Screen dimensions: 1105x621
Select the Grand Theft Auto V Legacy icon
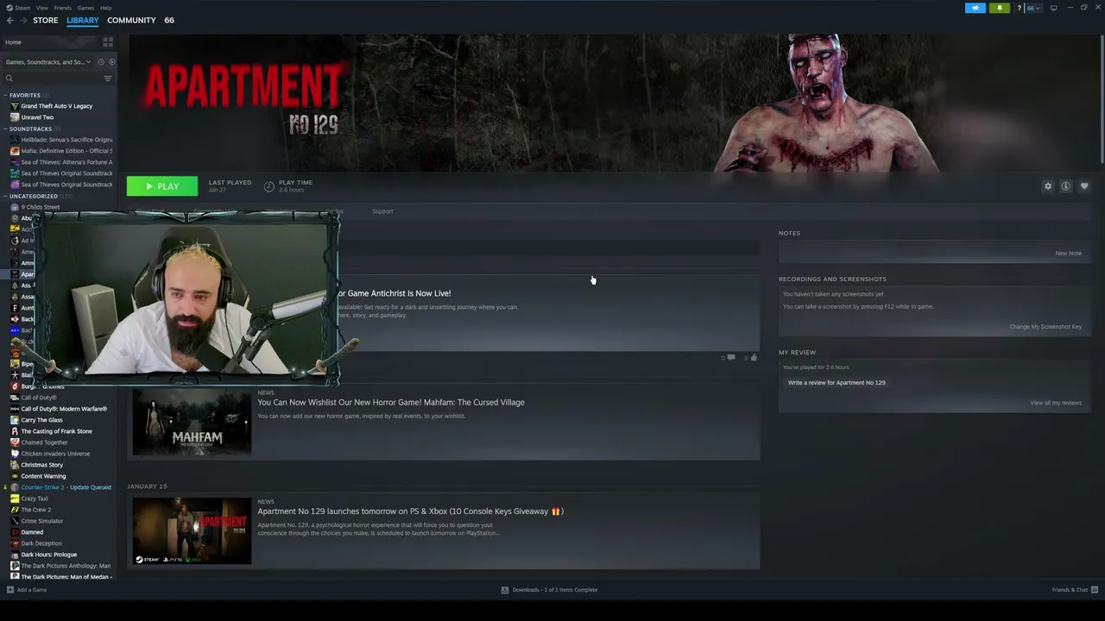[x=15, y=106]
